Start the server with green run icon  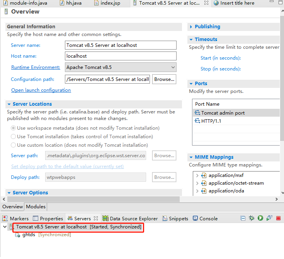[260, 218]
